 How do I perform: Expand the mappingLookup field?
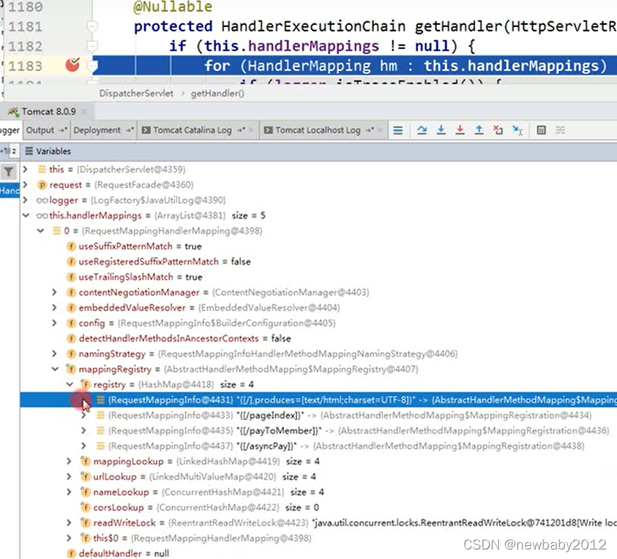point(70,461)
